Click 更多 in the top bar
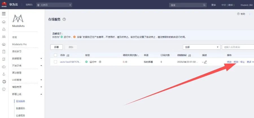254x118 pixels. pyautogui.click(x=214, y=5)
